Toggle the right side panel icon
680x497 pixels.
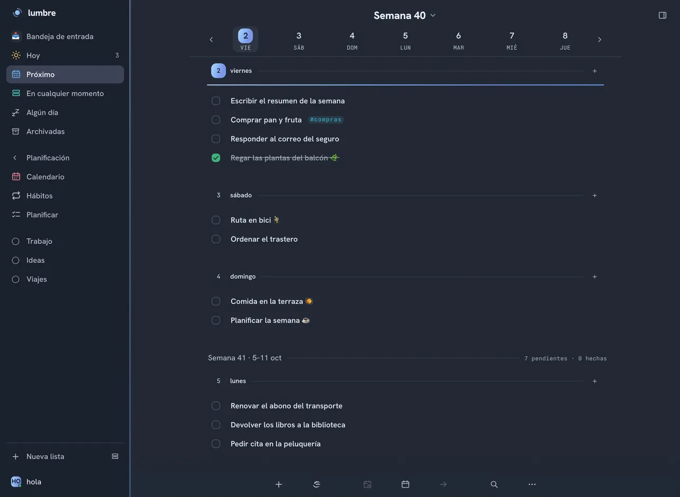point(663,15)
